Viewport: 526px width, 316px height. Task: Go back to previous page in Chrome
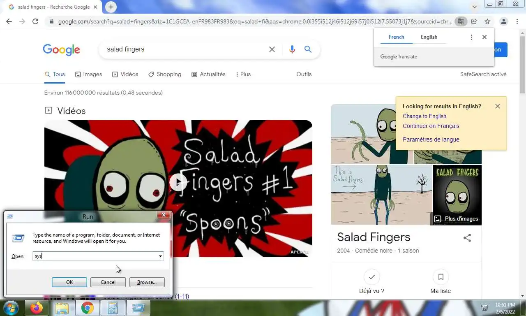pyautogui.click(x=9, y=21)
